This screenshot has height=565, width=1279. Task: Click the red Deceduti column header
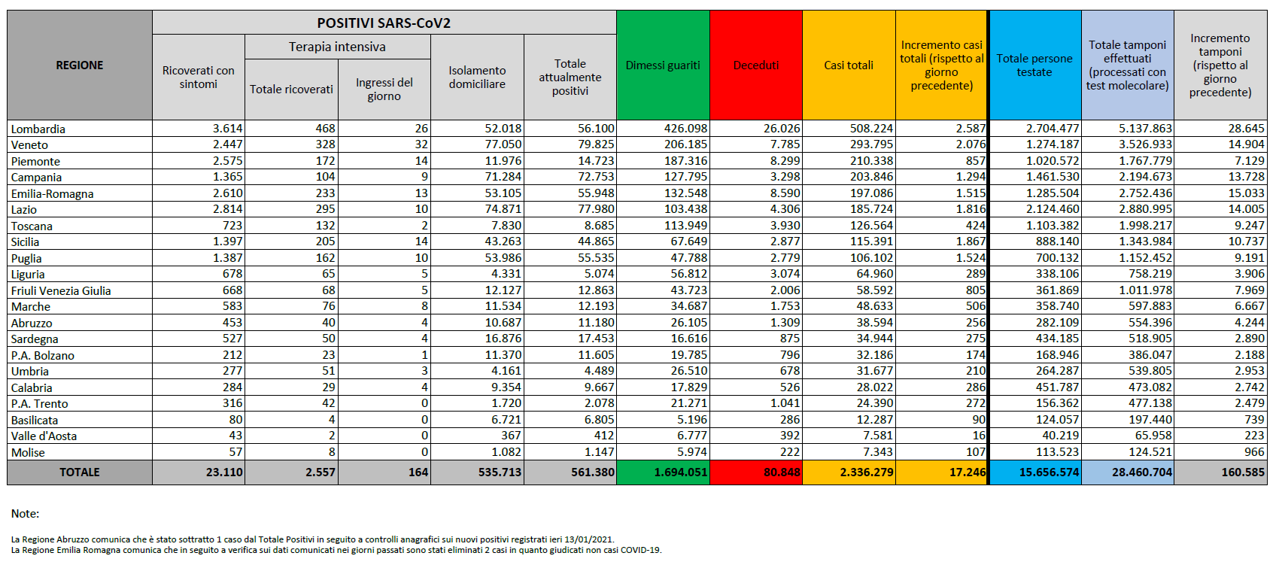[x=755, y=65]
